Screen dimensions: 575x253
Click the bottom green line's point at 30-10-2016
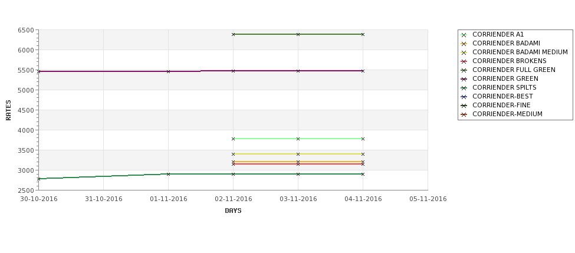click(39, 179)
